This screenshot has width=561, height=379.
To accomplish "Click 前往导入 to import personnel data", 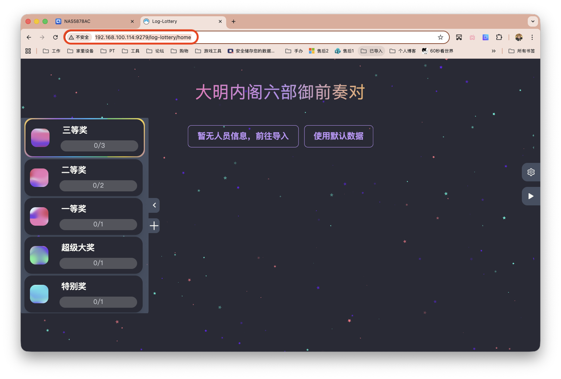I will 243,136.
